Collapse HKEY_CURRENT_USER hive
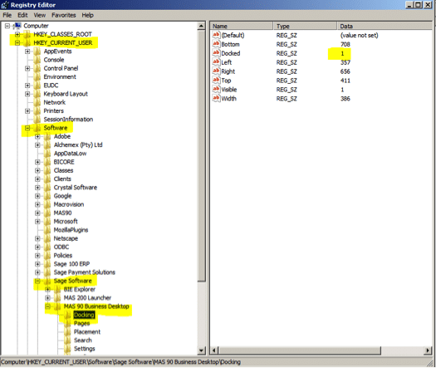 point(17,43)
